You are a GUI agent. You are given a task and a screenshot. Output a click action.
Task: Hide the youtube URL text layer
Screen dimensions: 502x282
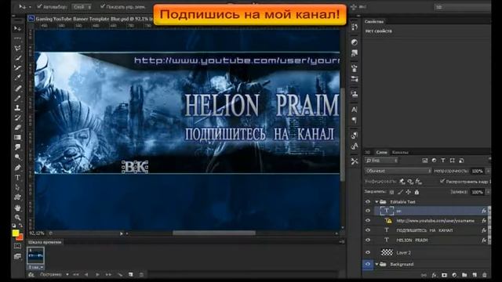coord(368,221)
